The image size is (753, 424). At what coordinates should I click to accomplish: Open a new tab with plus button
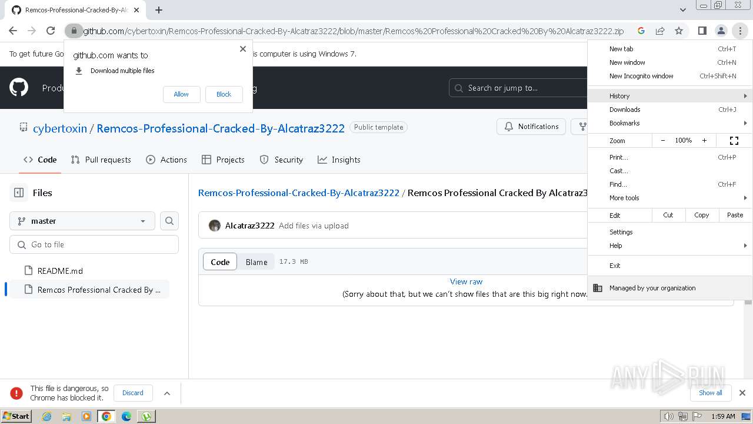tap(159, 10)
